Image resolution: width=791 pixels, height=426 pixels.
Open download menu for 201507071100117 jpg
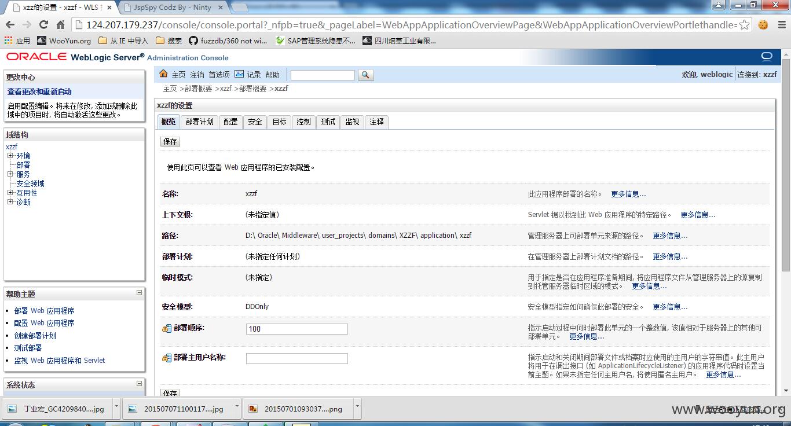(x=237, y=408)
